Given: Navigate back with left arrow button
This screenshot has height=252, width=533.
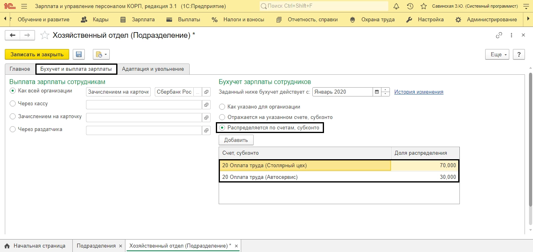Looking at the screenshot, I should pyautogui.click(x=12, y=35).
